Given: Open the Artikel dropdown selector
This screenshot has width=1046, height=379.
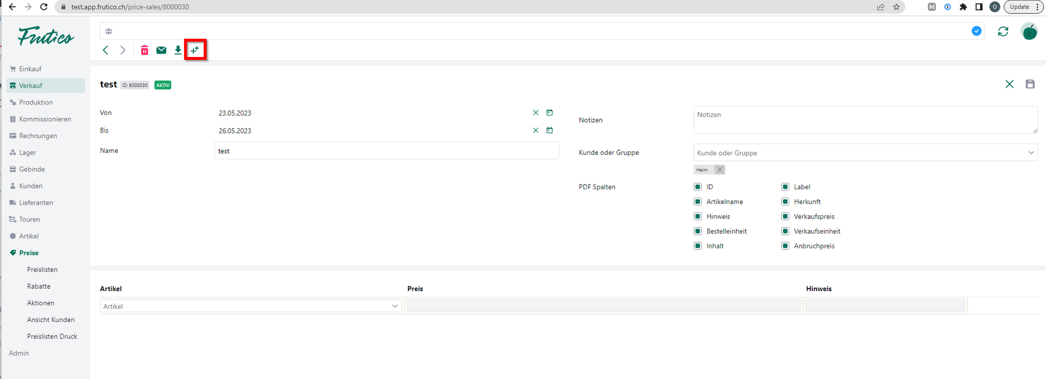Looking at the screenshot, I should tap(395, 306).
